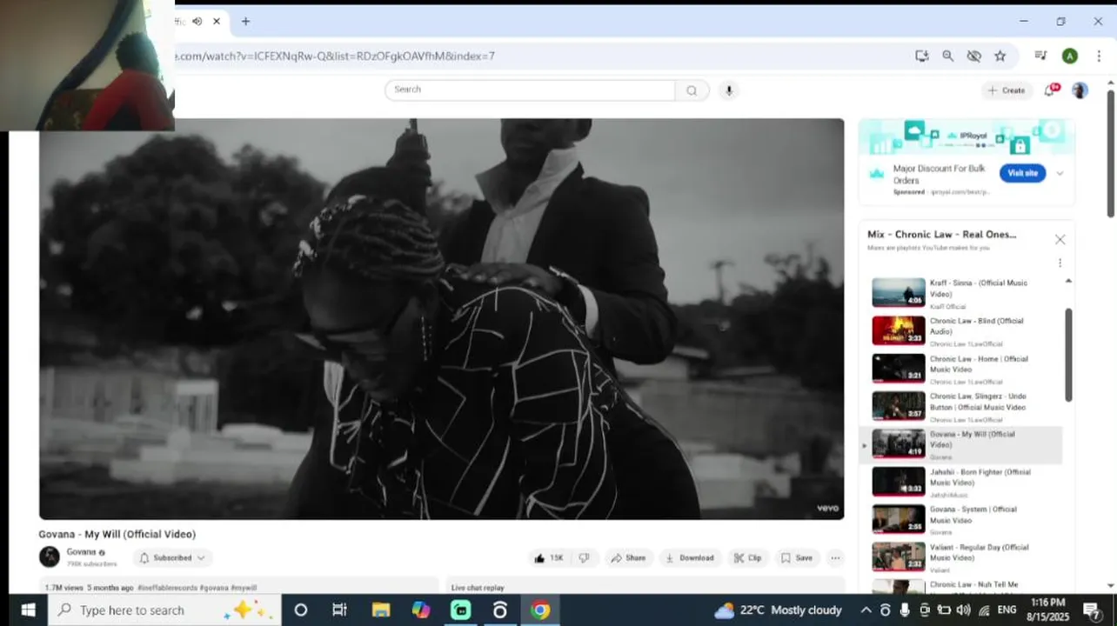Open Govana channel name link
This screenshot has height=626, width=1117.
[81, 552]
